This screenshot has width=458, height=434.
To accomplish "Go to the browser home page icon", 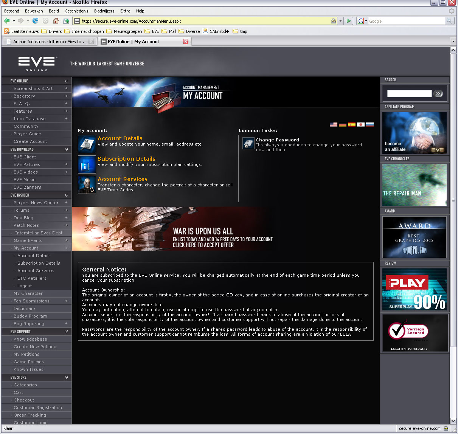I will (56, 21).
